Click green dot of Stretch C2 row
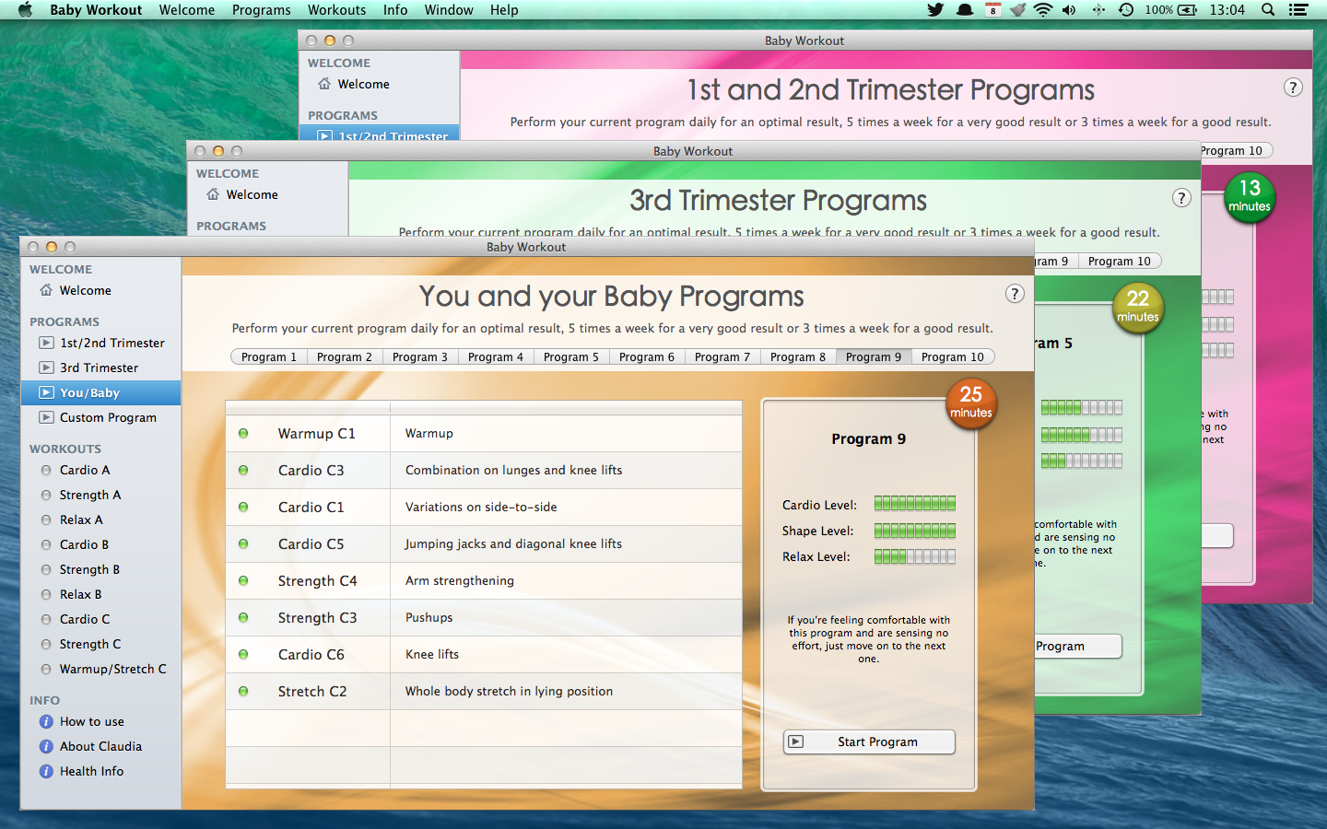This screenshot has height=829, width=1327. 243,691
